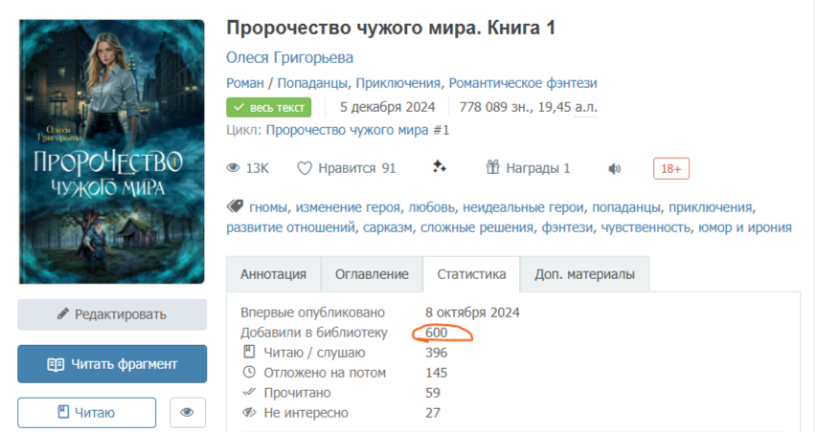Viewport: 815px width, 432px height.
Task: Open the сложные решения tag
Action: pyautogui.click(x=477, y=227)
